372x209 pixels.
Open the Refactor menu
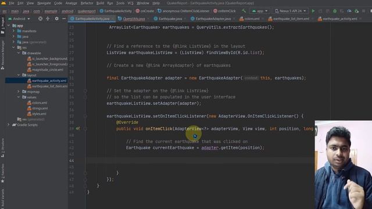coord(87,3)
